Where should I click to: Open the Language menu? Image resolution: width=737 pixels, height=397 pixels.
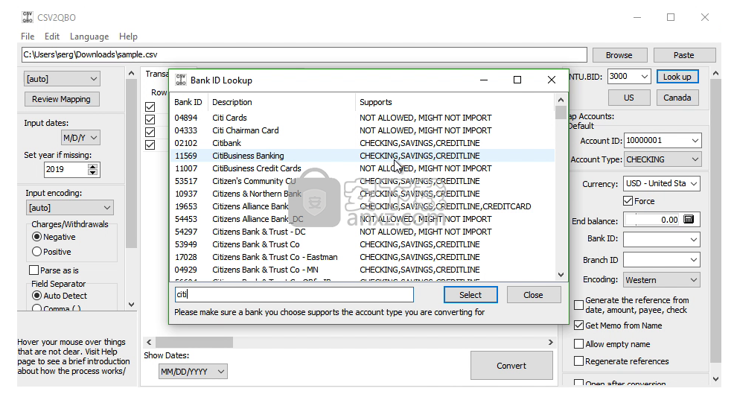pos(89,36)
